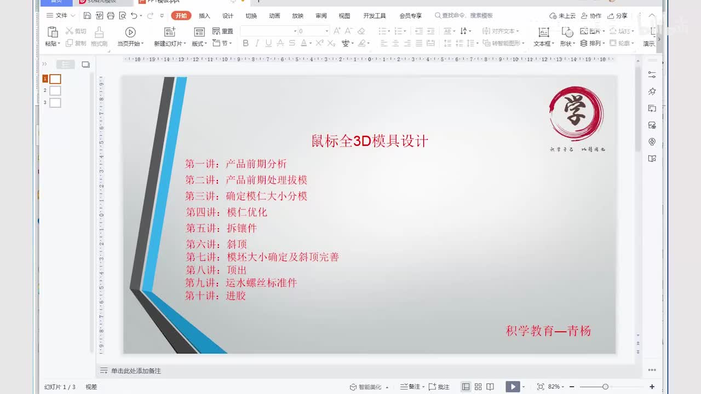Click the book icon in right sidebar
Viewport: 701px width, 394px height.
(x=652, y=159)
